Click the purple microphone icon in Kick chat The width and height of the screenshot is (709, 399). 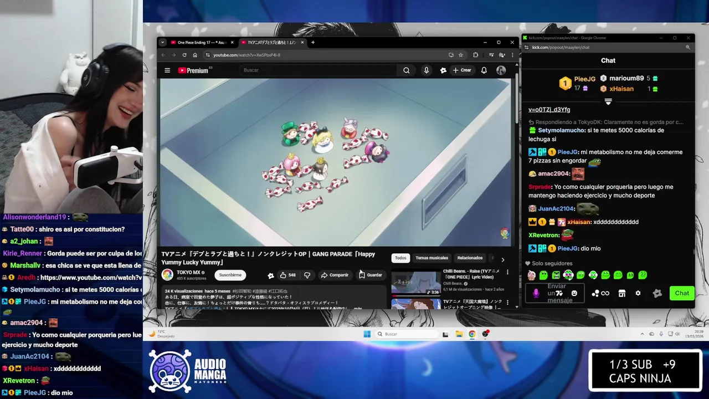(536, 293)
